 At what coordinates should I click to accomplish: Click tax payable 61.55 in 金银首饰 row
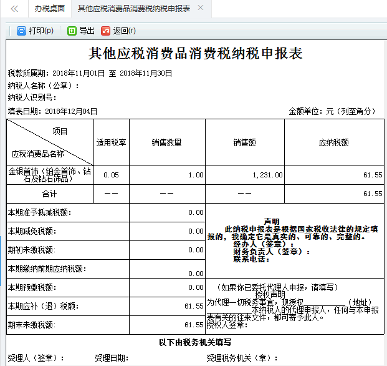point(373,175)
